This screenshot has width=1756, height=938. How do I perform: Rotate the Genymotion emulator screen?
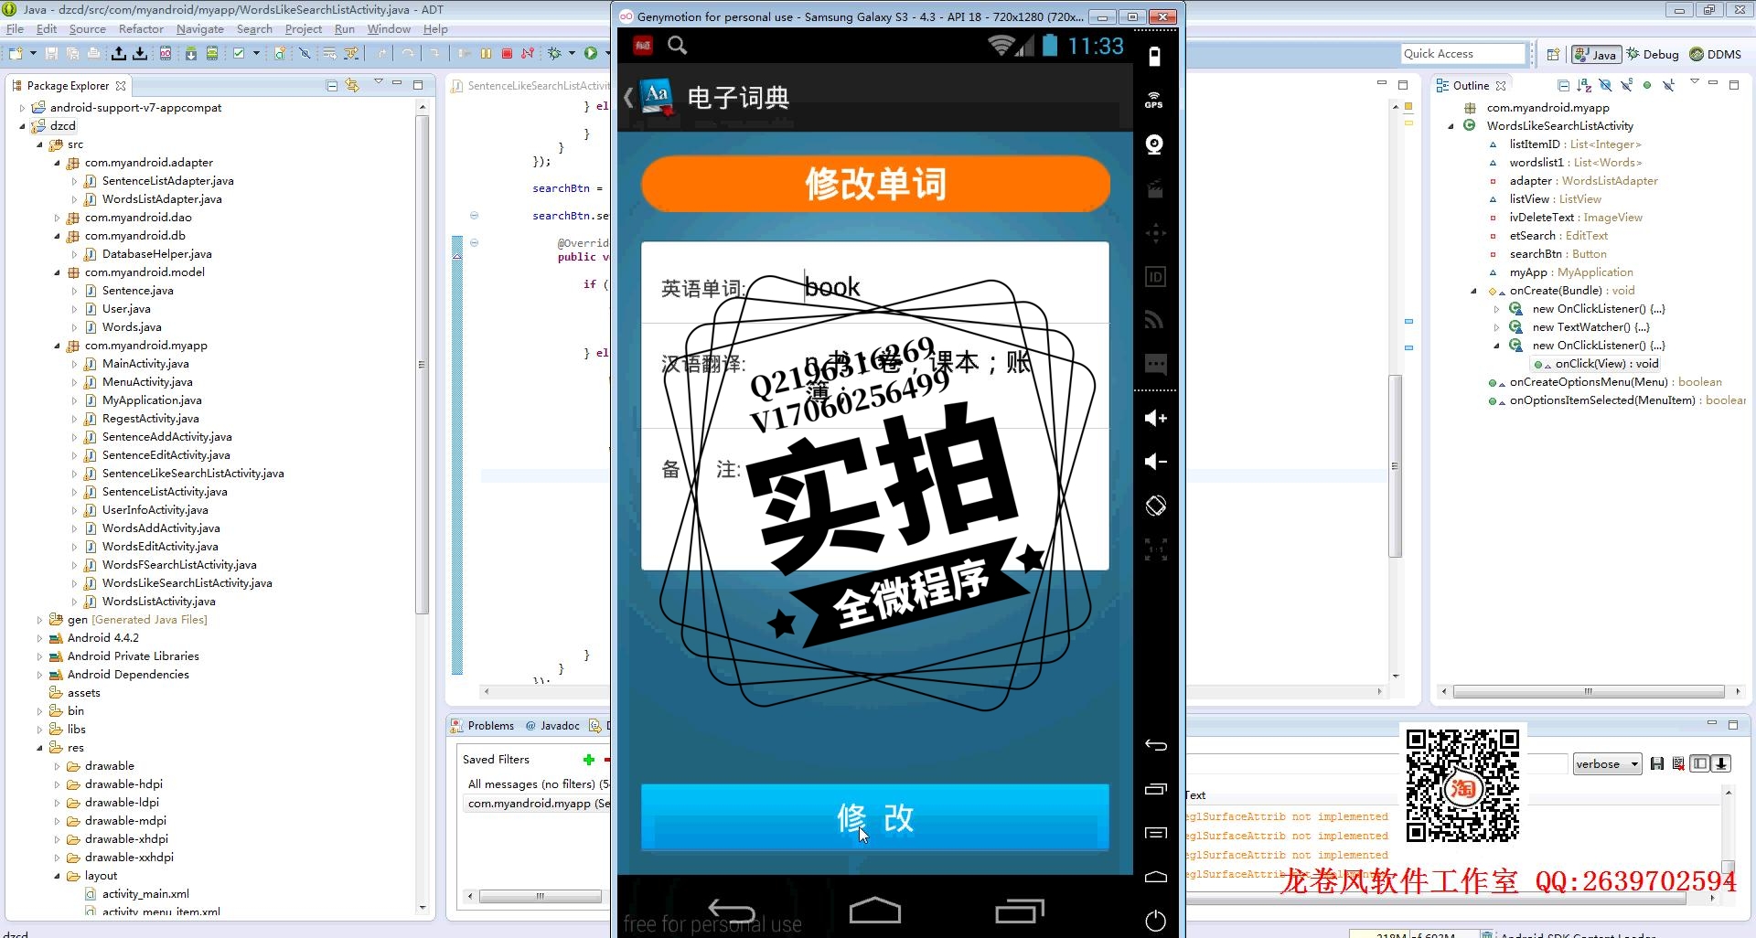click(1155, 506)
